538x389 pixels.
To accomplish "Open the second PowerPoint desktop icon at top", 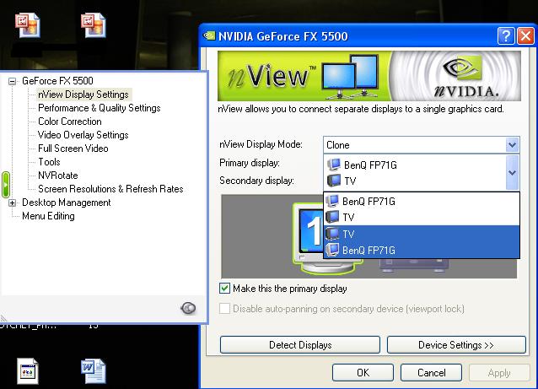I will [x=93, y=24].
